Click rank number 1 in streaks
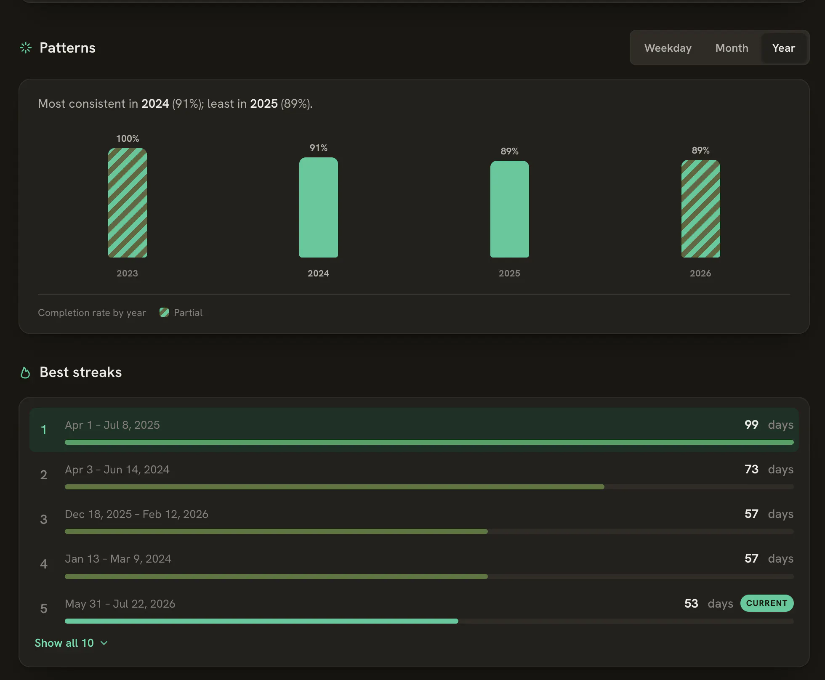The width and height of the screenshot is (825, 680). point(43,430)
